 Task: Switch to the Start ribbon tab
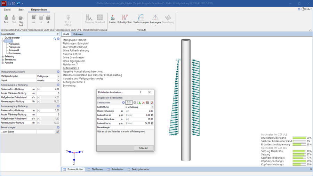point(21,9)
